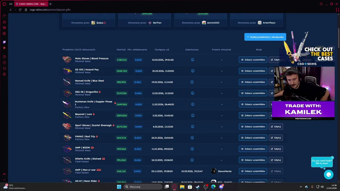Click the Windows taskbar search box
The width and height of the screenshot is (340, 191).
tap(143, 187)
